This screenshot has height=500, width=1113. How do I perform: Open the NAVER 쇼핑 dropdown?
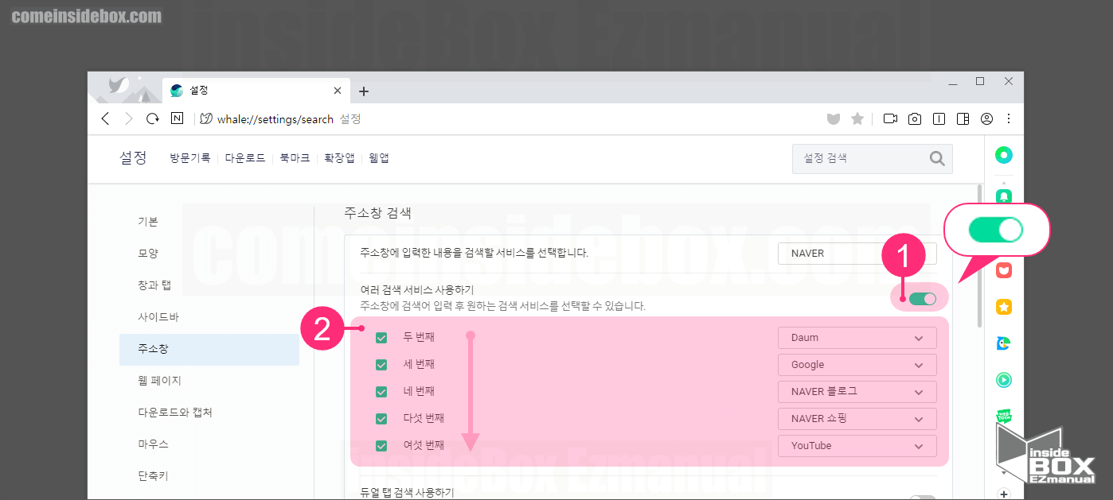click(857, 419)
